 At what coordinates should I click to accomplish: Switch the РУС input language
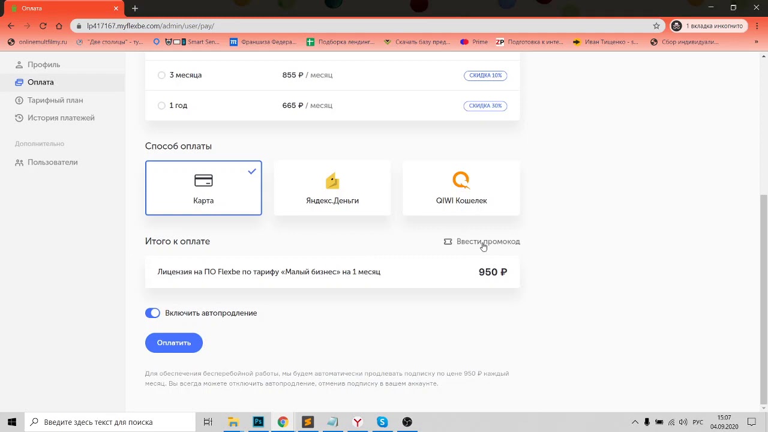[698, 422]
